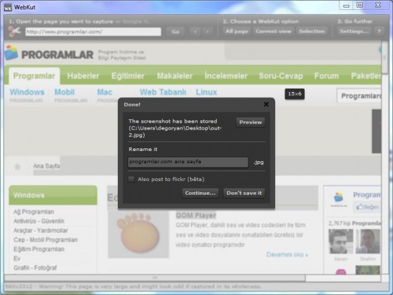
Task: Open the İncelemeler tab
Action: coord(226,76)
